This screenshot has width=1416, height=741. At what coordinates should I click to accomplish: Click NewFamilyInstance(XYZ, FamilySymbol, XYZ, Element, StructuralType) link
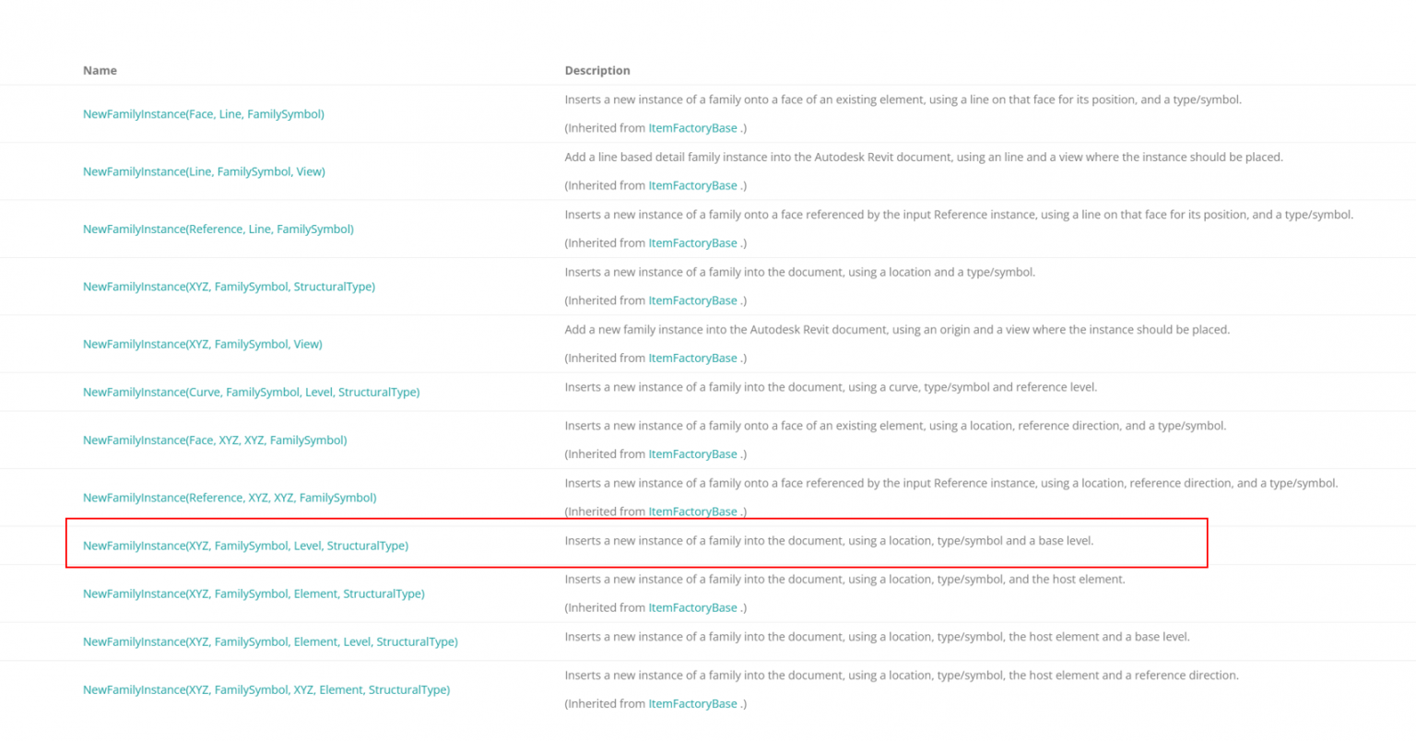point(266,690)
